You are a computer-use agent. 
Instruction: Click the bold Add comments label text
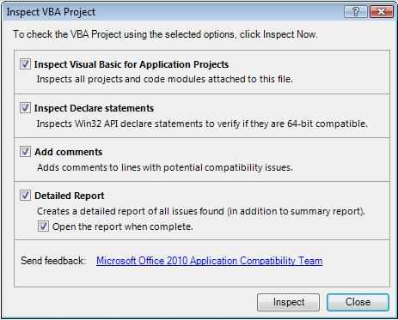[68, 152]
